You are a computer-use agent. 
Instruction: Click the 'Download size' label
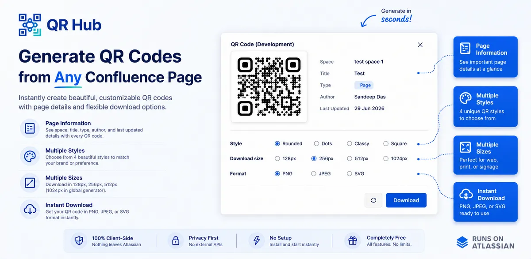click(x=246, y=158)
